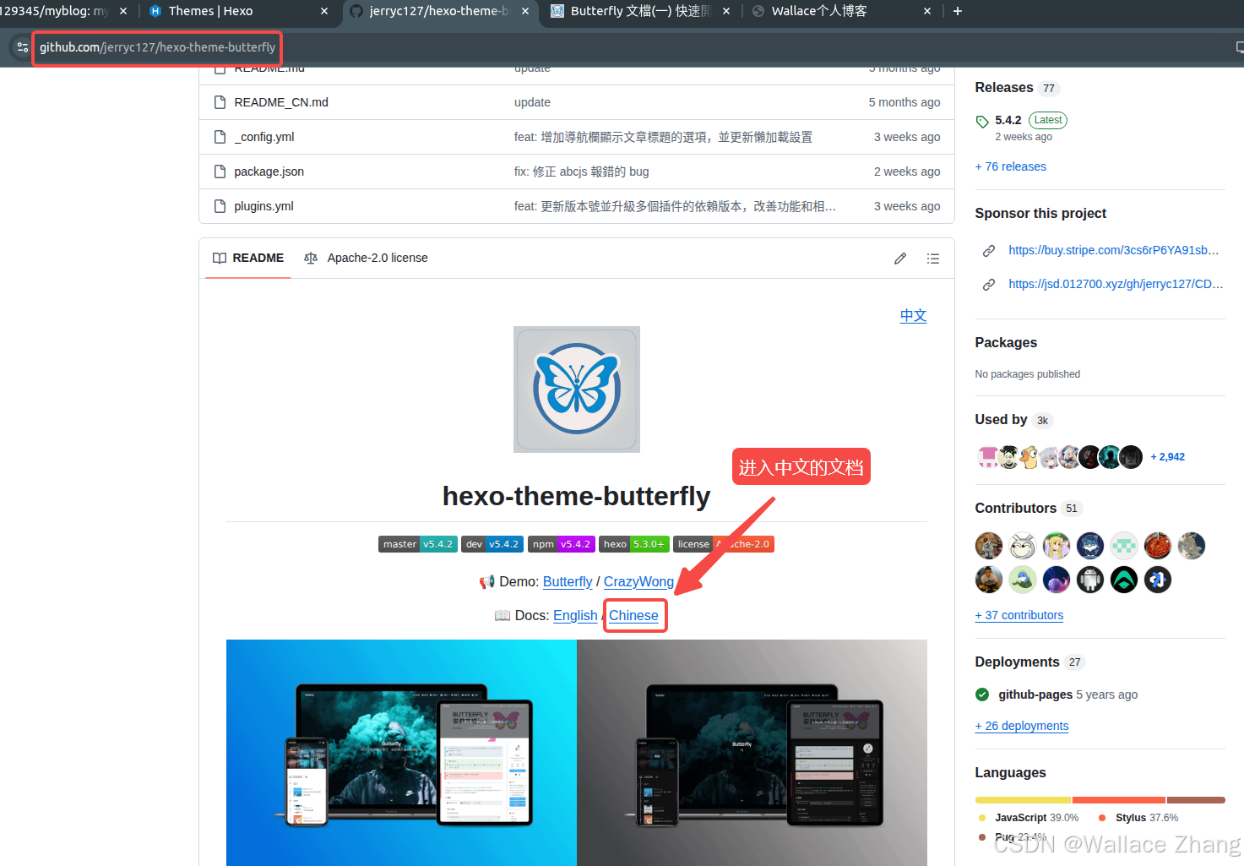1244x866 pixels.
Task: Open the Stylus 37.6% language link
Action: (1138, 818)
